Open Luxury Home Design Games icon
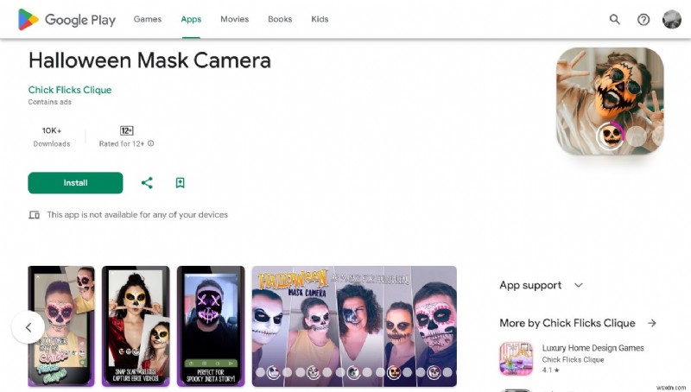 click(x=516, y=358)
